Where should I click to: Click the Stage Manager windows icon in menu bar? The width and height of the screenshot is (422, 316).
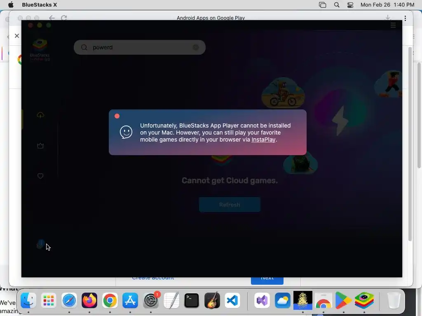(322, 5)
